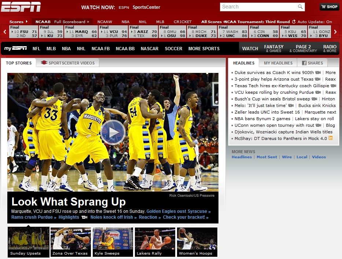Select NCAAW scores tab

coord(105,22)
